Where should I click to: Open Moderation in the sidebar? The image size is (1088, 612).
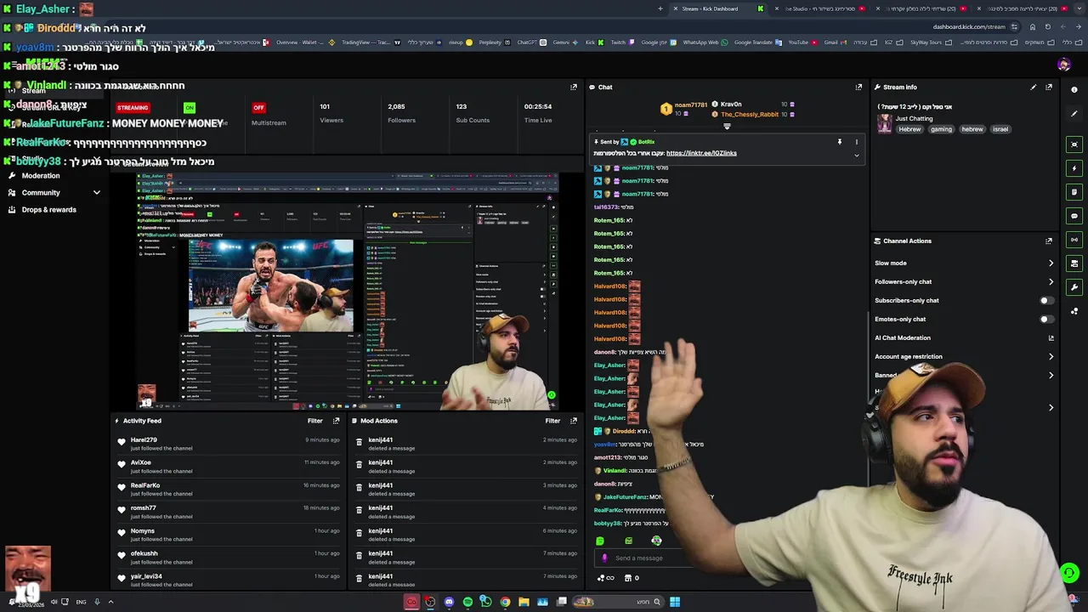41,176
